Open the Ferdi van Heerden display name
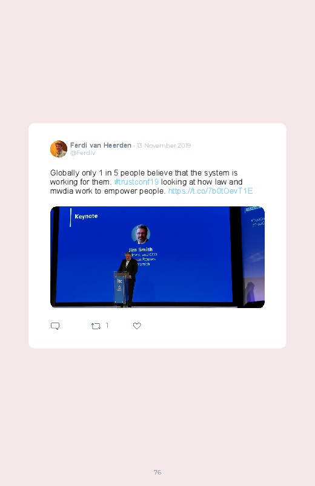The width and height of the screenshot is (315, 486). [x=101, y=145]
